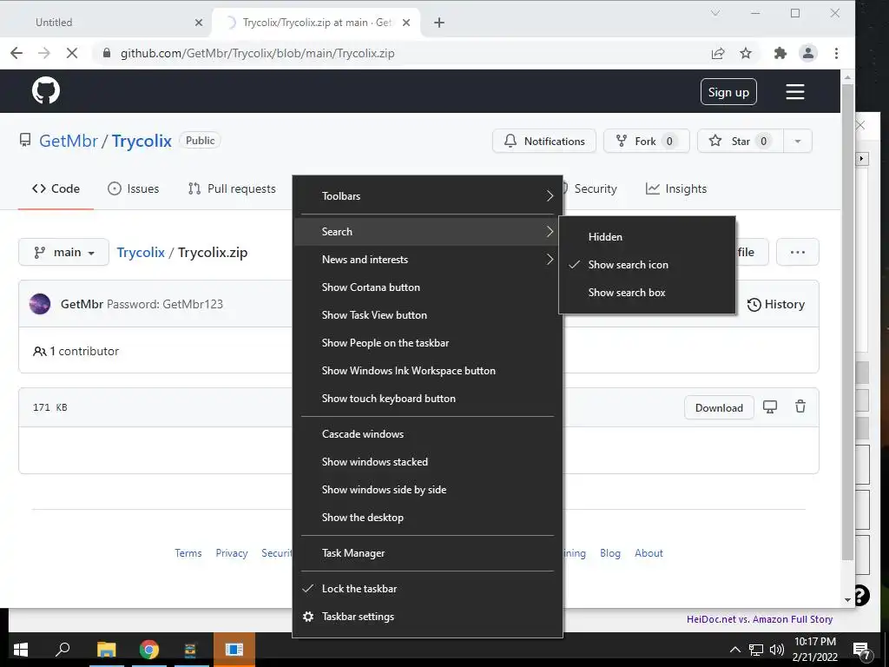Show hidden system tray icons
The height and width of the screenshot is (667, 889).
(734, 650)
